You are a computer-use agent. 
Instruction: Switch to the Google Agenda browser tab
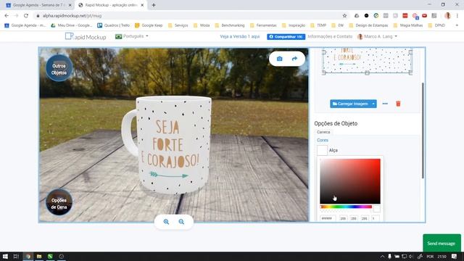coord(38,5)
